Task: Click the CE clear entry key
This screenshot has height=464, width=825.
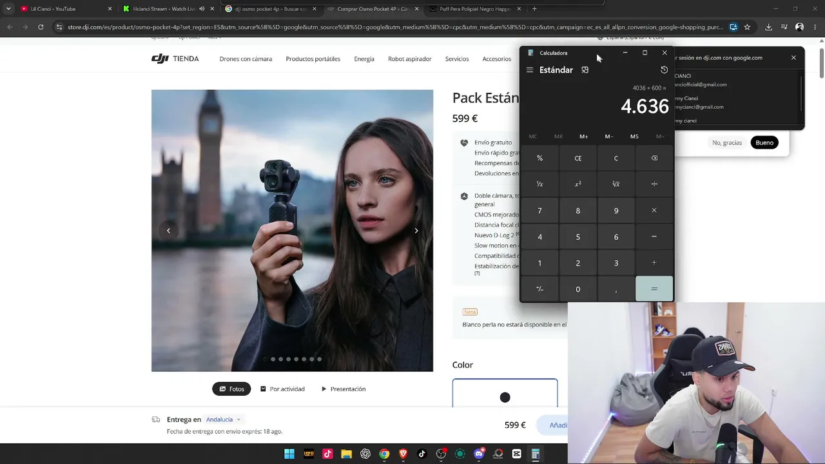Action: pyautogui.click(x=578, y=158)
